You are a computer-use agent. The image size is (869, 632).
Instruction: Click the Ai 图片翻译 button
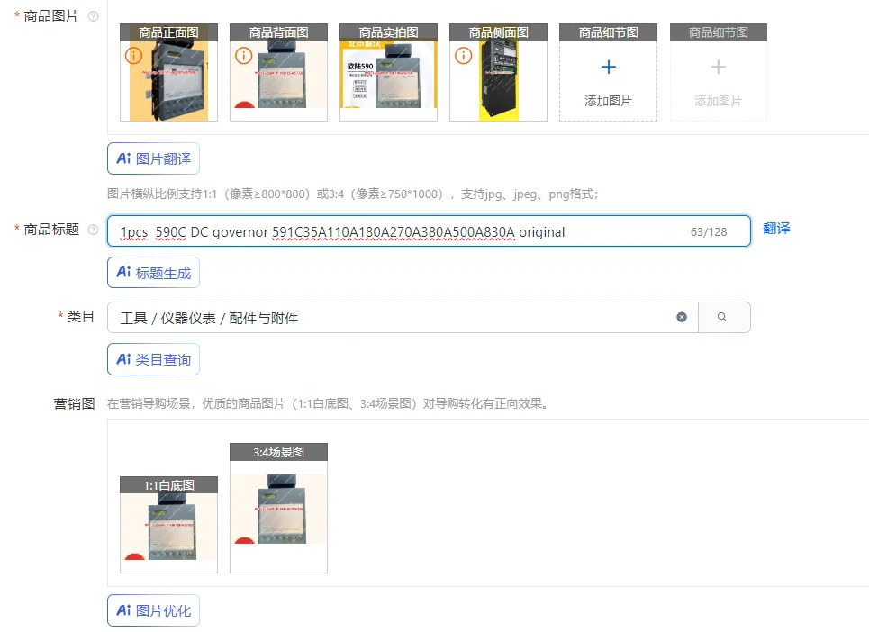tap(153, 159)
